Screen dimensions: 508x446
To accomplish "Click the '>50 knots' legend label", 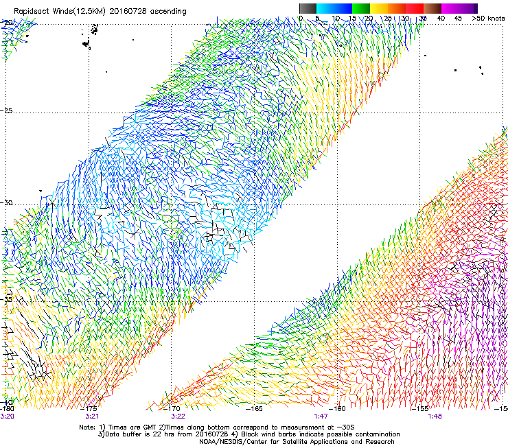I will (x=488, y=18).
